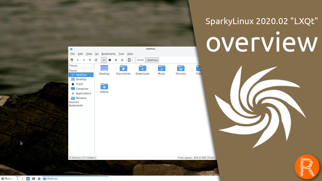Open the File menu
322x181 pixels.
[x=73, y=54]
